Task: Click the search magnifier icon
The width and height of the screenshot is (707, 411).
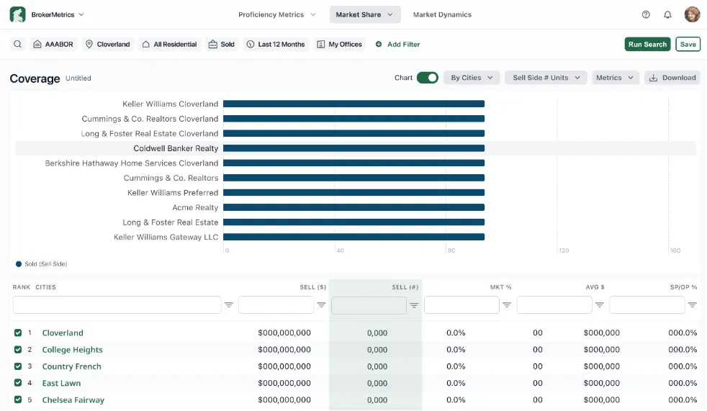Action: point(17,44)
